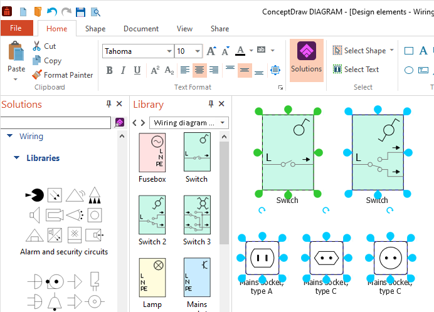Screen dimensions: 434x312
Task: Click Select Text button
Action: (356, 69)
